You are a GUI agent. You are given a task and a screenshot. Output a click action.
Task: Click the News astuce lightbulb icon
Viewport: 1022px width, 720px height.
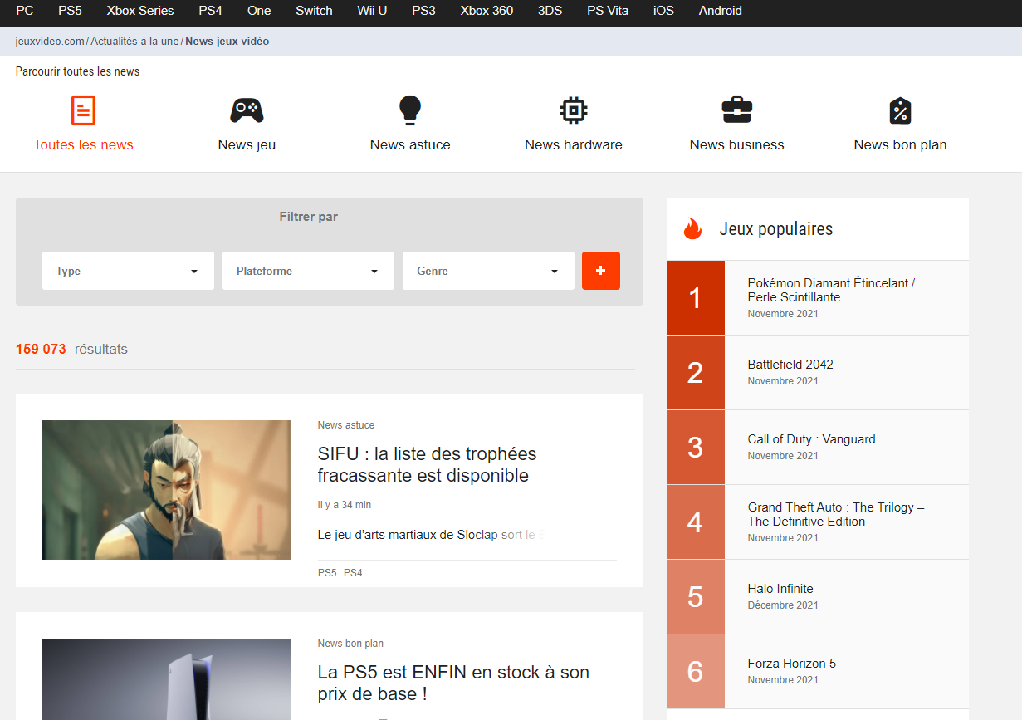click(410, 110)
